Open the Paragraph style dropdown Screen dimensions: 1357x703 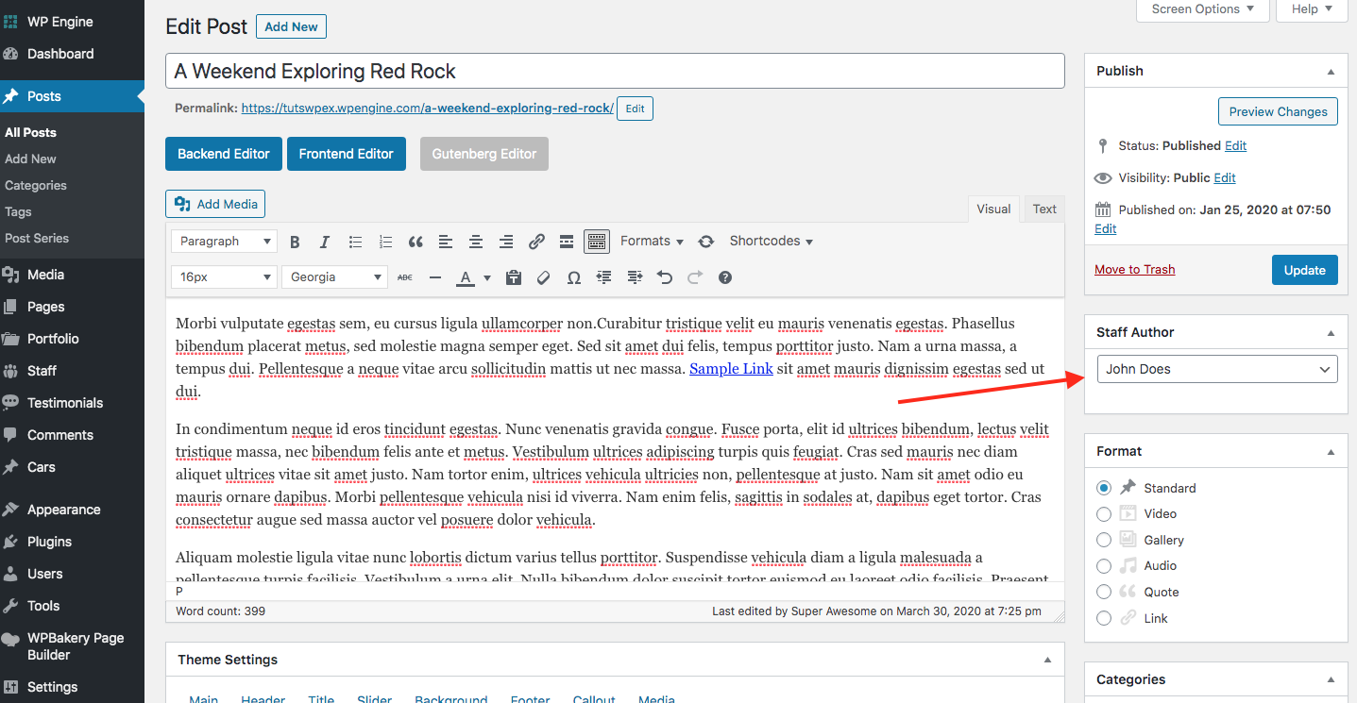click(224, 242)
